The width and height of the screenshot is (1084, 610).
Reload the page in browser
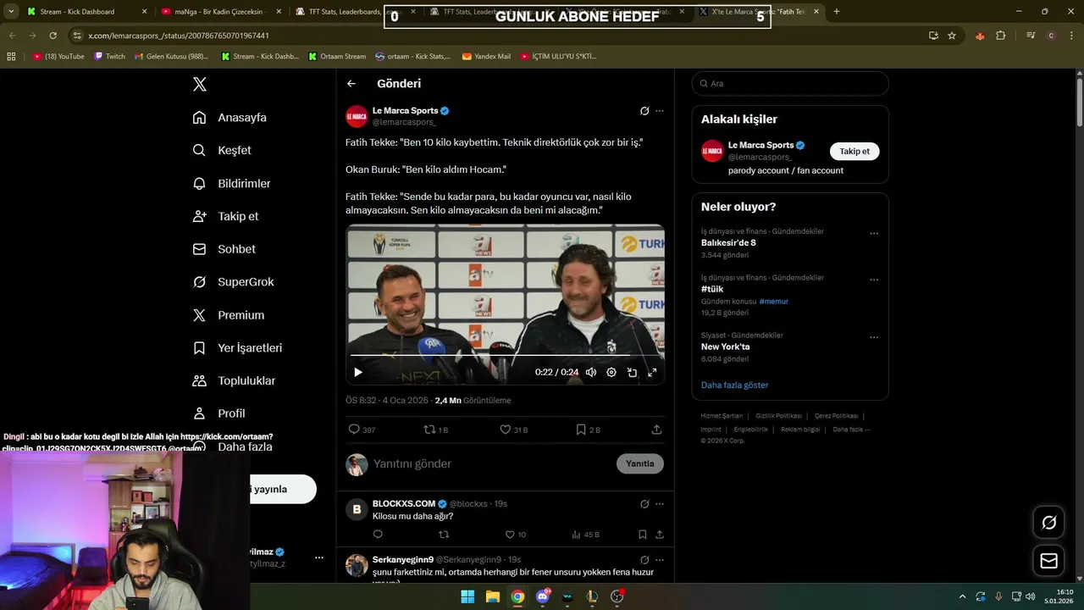(53, 36)
